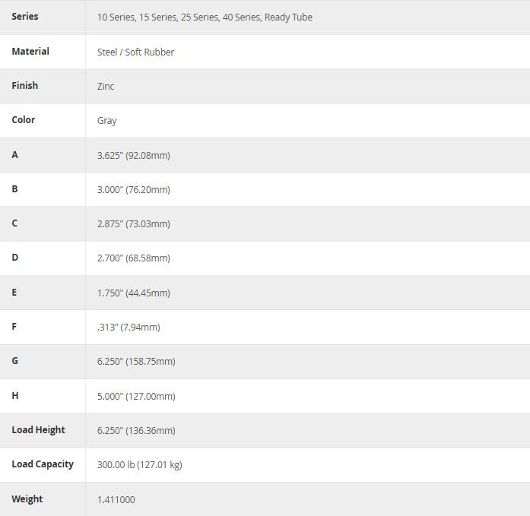Click the Material label
Viewport: 530px width, 516px height.
30,52
